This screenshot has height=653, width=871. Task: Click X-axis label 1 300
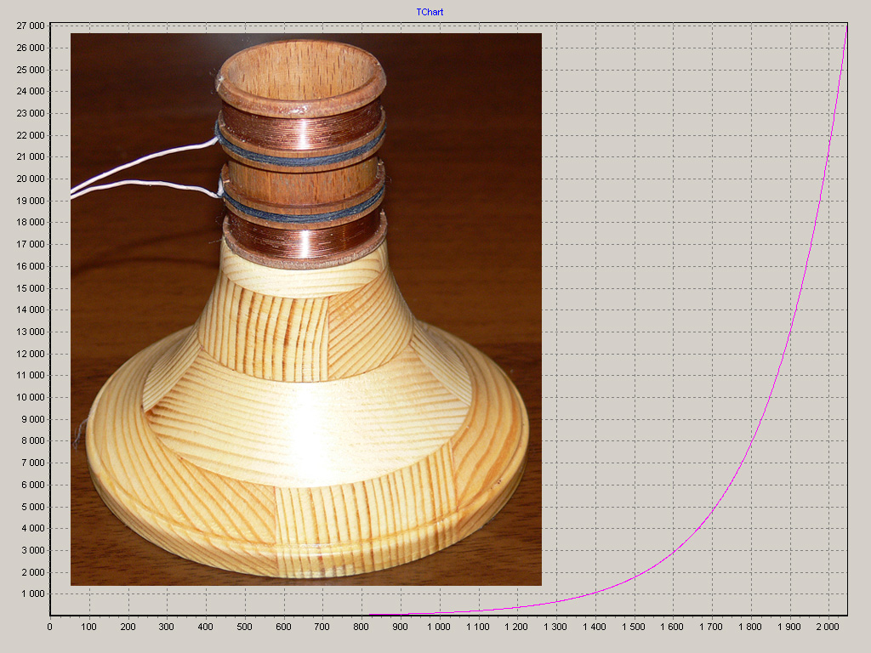click(555, 627)
